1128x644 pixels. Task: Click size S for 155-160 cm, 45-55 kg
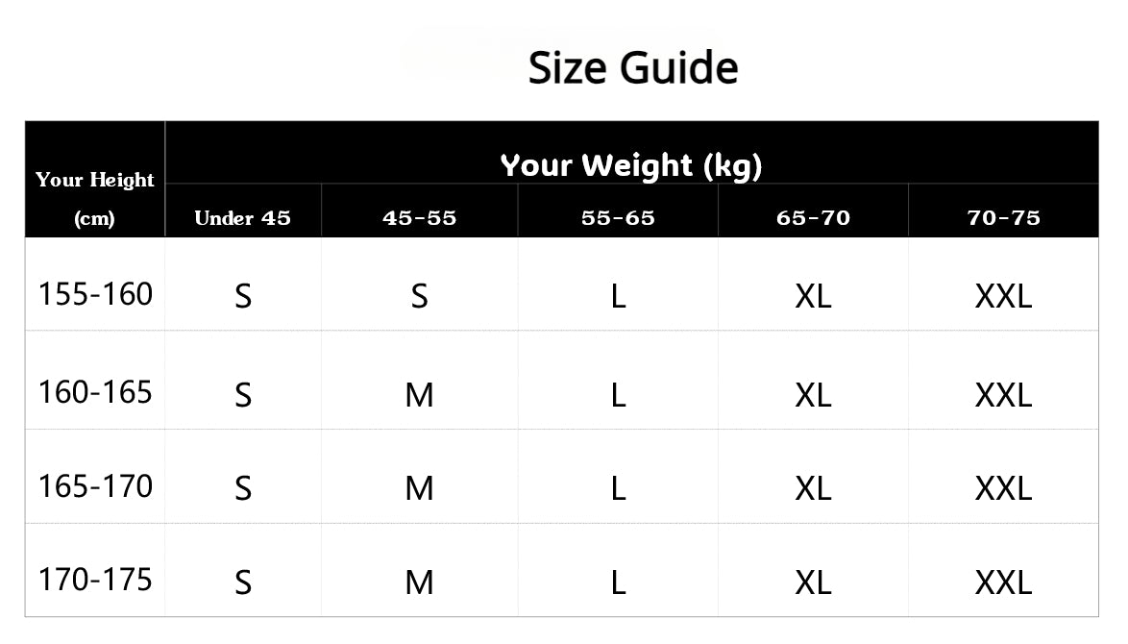click(x=419, y=296)
